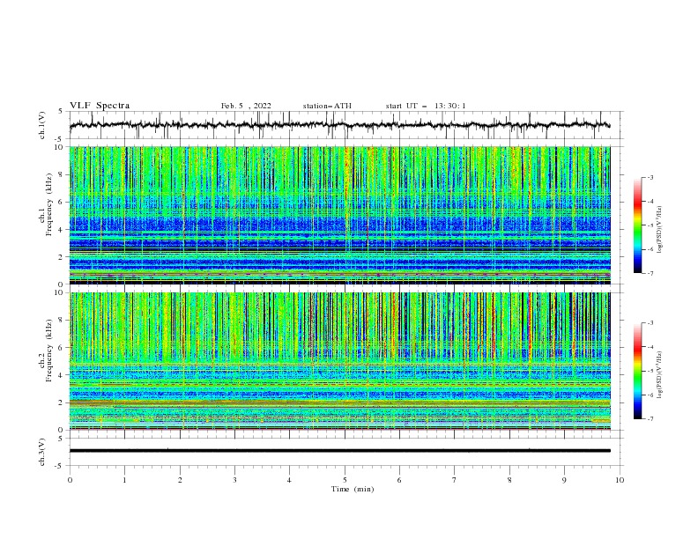Click time axis tick label "7"

(x=455, y=480)
